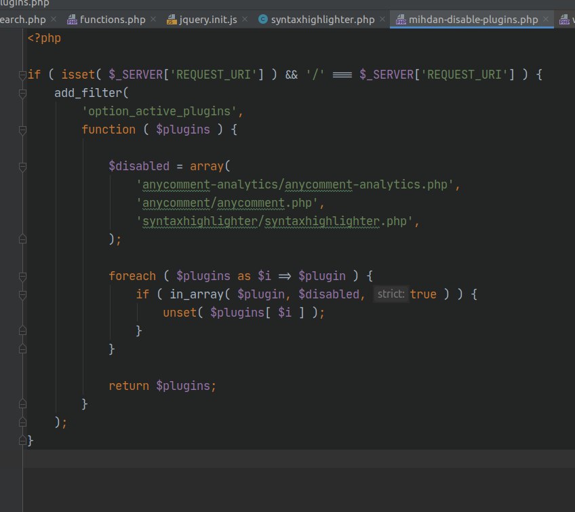Click the PHP icon of the rightmost cut-off tab

pos(564,20)
